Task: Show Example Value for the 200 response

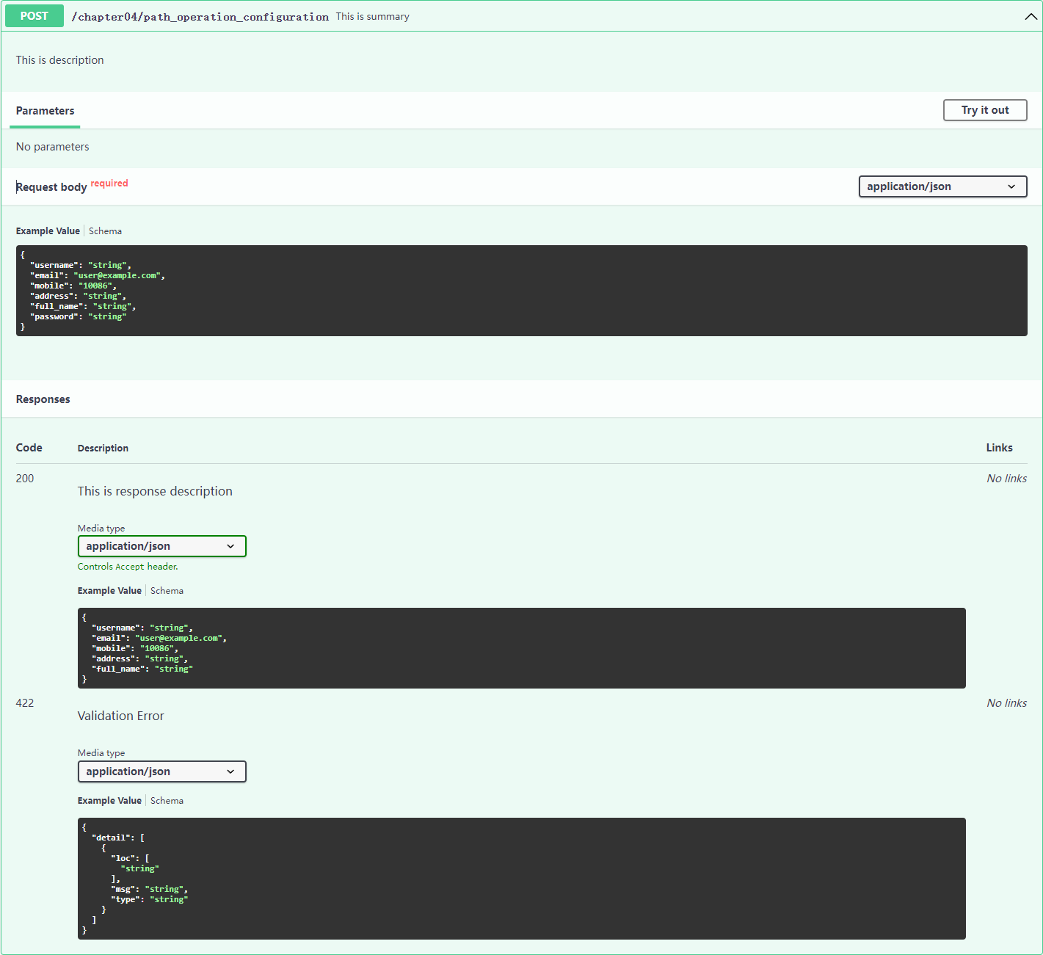Action: pos(109,591)
